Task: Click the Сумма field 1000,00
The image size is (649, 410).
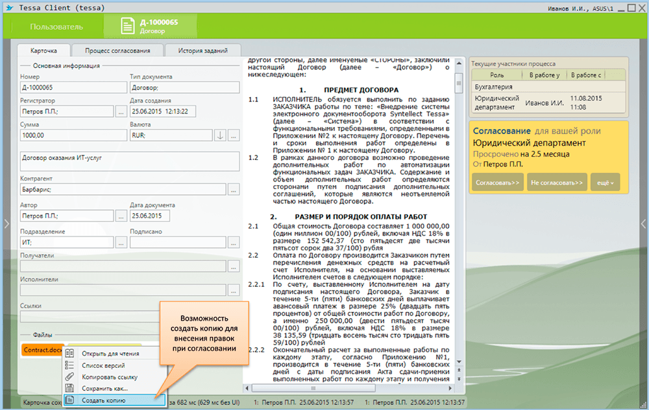Action: click(x=73, y=135)
